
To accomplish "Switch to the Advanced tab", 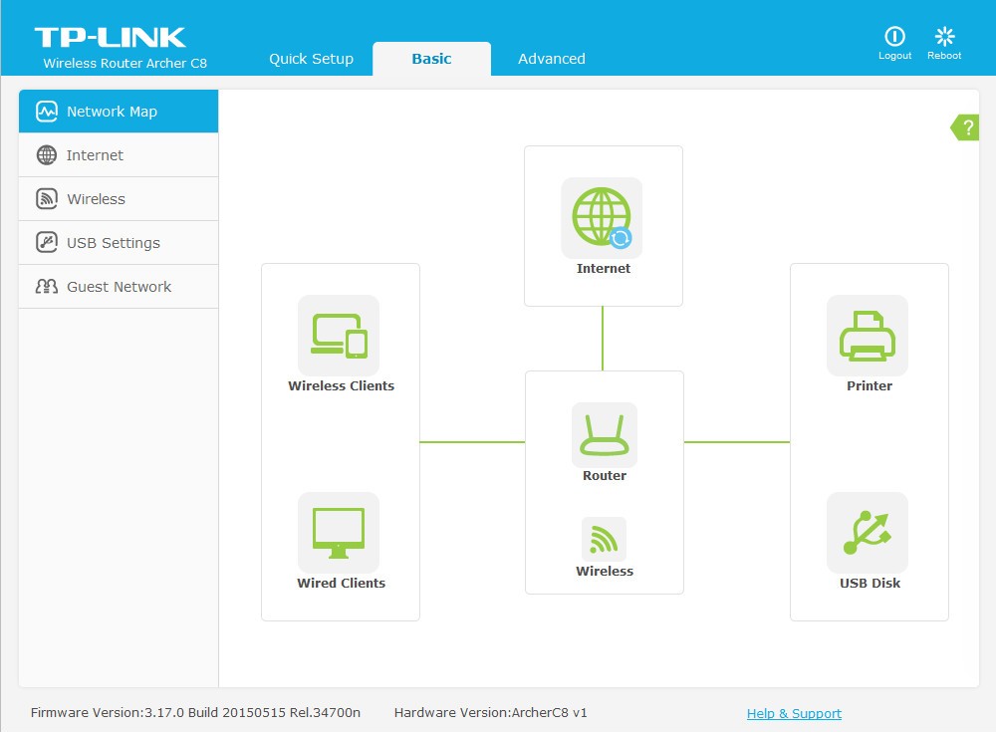I will click(x=552, y=59).
